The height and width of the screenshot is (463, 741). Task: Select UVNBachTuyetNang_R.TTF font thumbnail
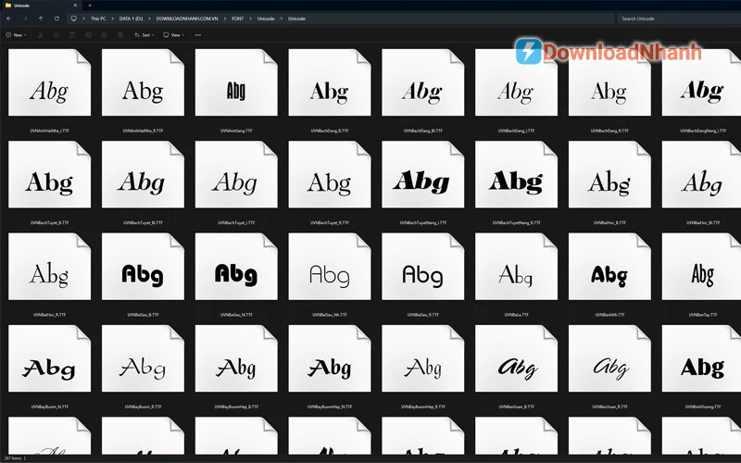[516, 175]
